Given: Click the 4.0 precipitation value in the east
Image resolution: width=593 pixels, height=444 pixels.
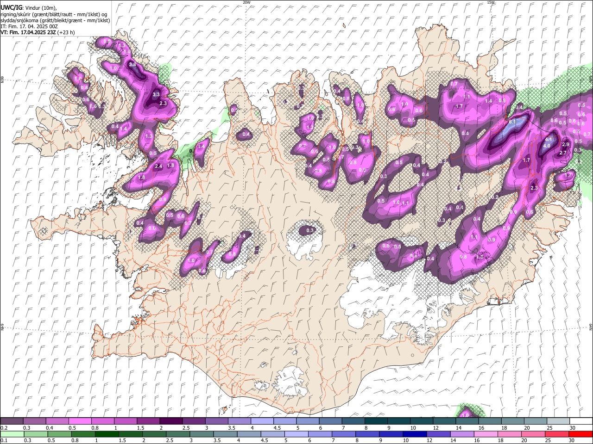Looking at the screenshot, I should pos(547,146).
